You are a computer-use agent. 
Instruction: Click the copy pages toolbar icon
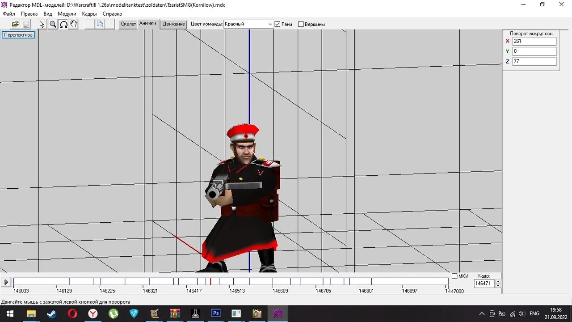click(100, 24)
